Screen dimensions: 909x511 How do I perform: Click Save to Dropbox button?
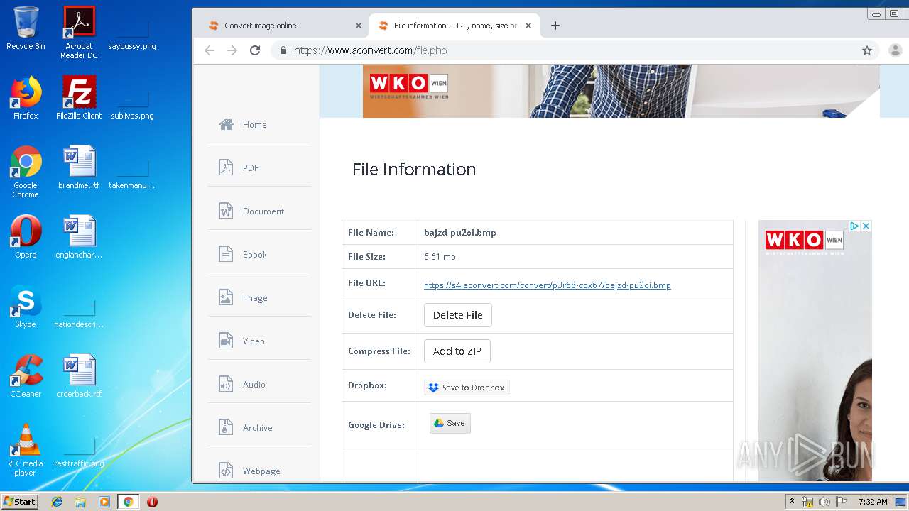tap(467, 388)
